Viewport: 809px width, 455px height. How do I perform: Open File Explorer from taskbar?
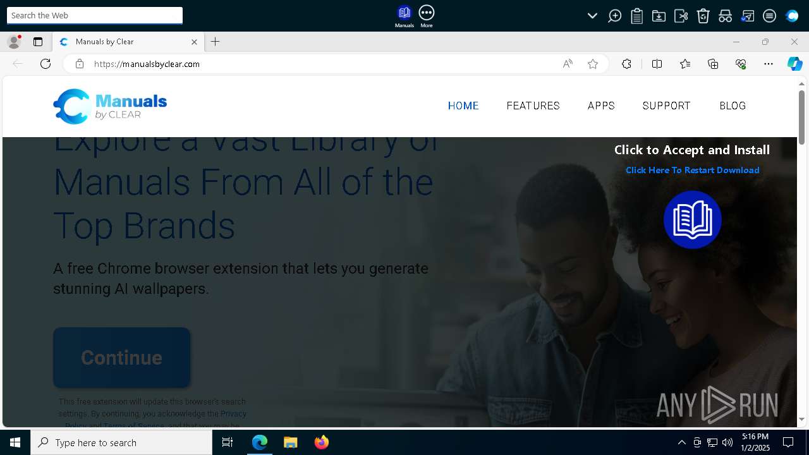tap(290, 442)
